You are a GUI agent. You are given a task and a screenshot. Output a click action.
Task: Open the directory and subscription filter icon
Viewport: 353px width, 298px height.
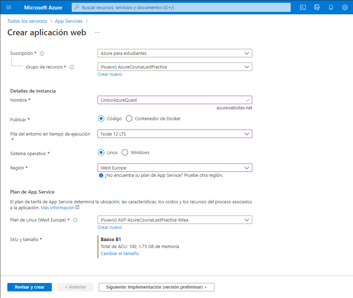point(317,7)
